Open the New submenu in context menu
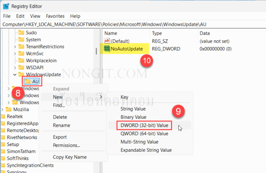 pyautogui.click(x=73, y=97)
